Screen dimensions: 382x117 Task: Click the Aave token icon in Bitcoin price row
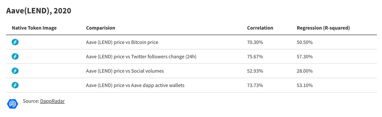15,42
